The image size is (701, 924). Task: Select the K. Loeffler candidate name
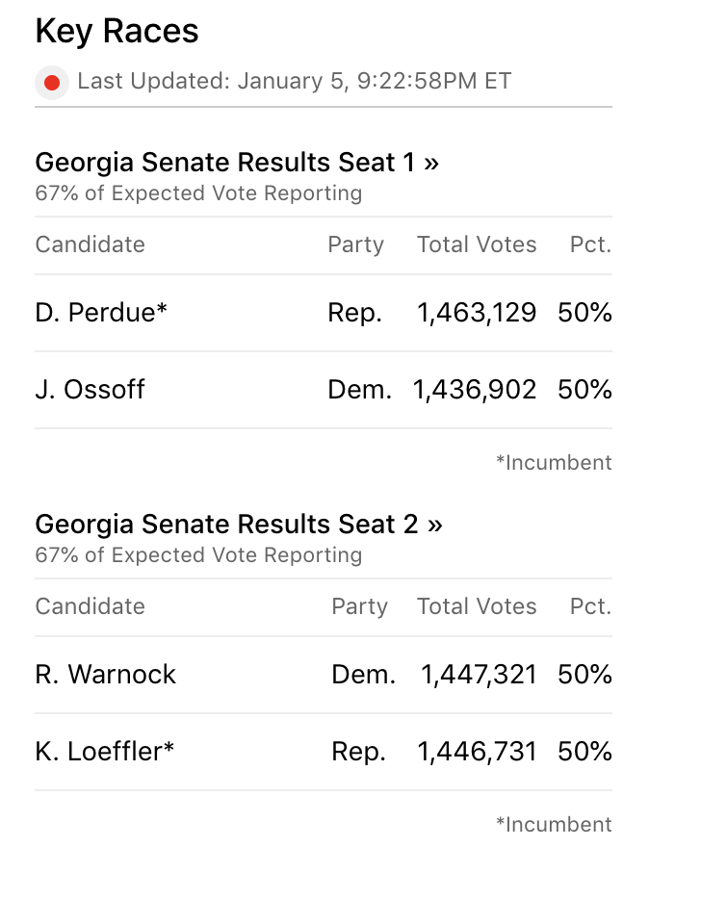coord(104,752)
